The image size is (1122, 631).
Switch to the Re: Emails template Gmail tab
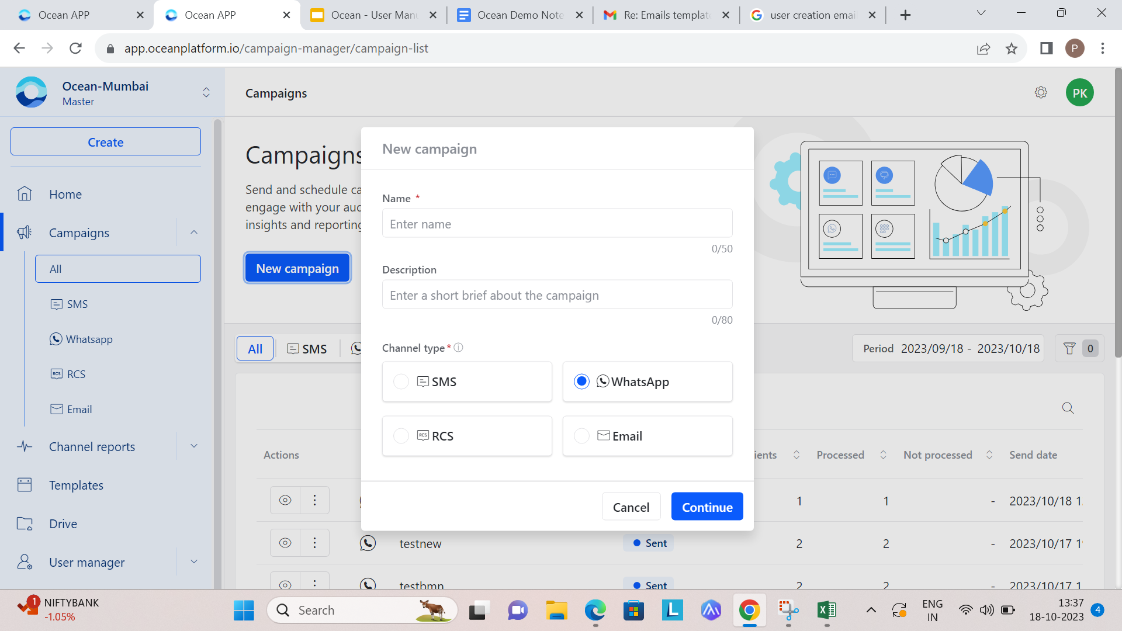667,15
